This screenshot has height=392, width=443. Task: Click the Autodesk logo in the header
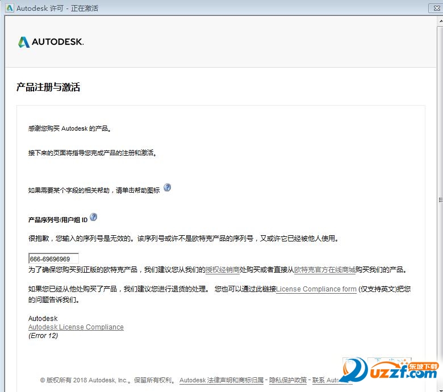pyautogui.click(x=51, y=42)
